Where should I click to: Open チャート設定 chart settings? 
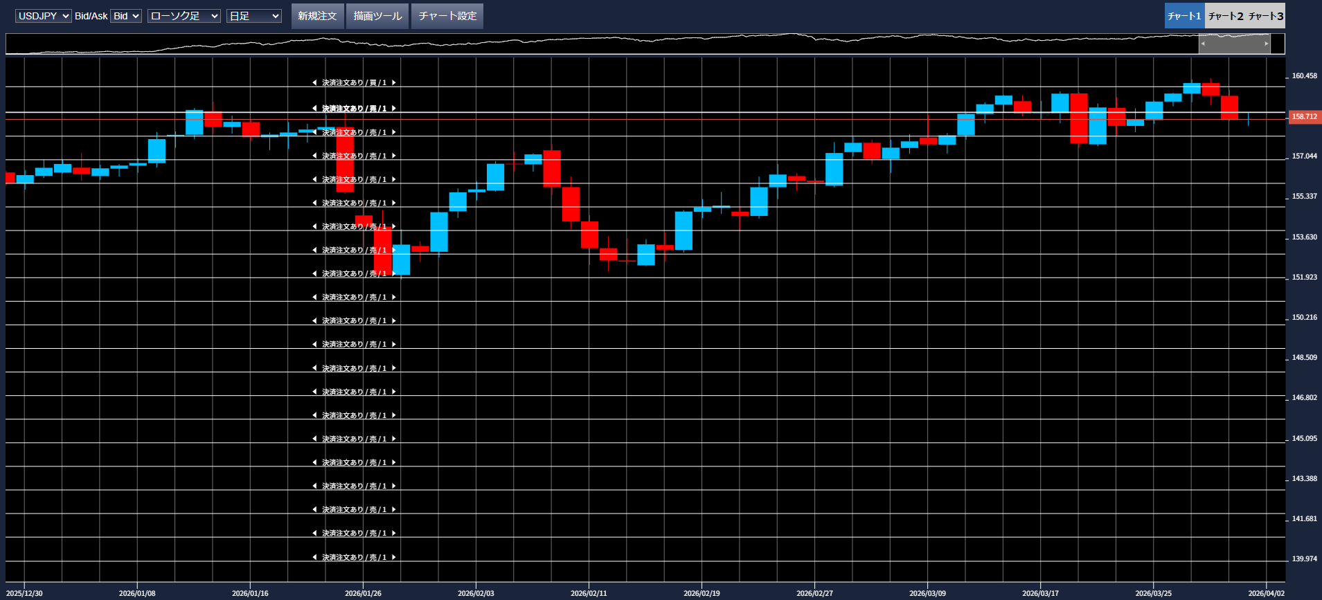tap(447, 16)
